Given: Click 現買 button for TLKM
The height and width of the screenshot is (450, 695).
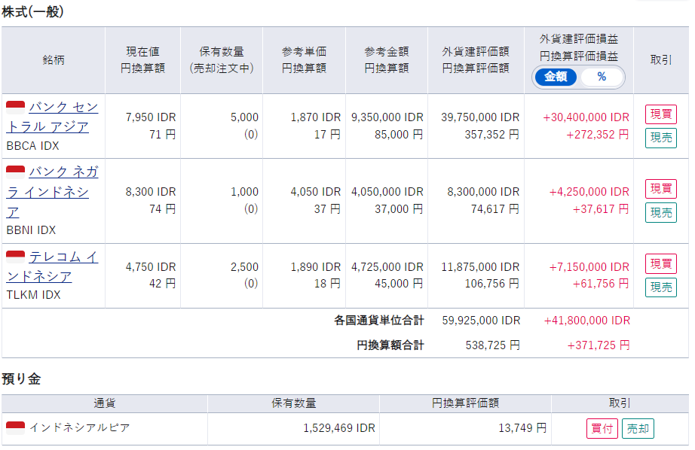Looking at the screenshot, I should (x=660, y=263).
